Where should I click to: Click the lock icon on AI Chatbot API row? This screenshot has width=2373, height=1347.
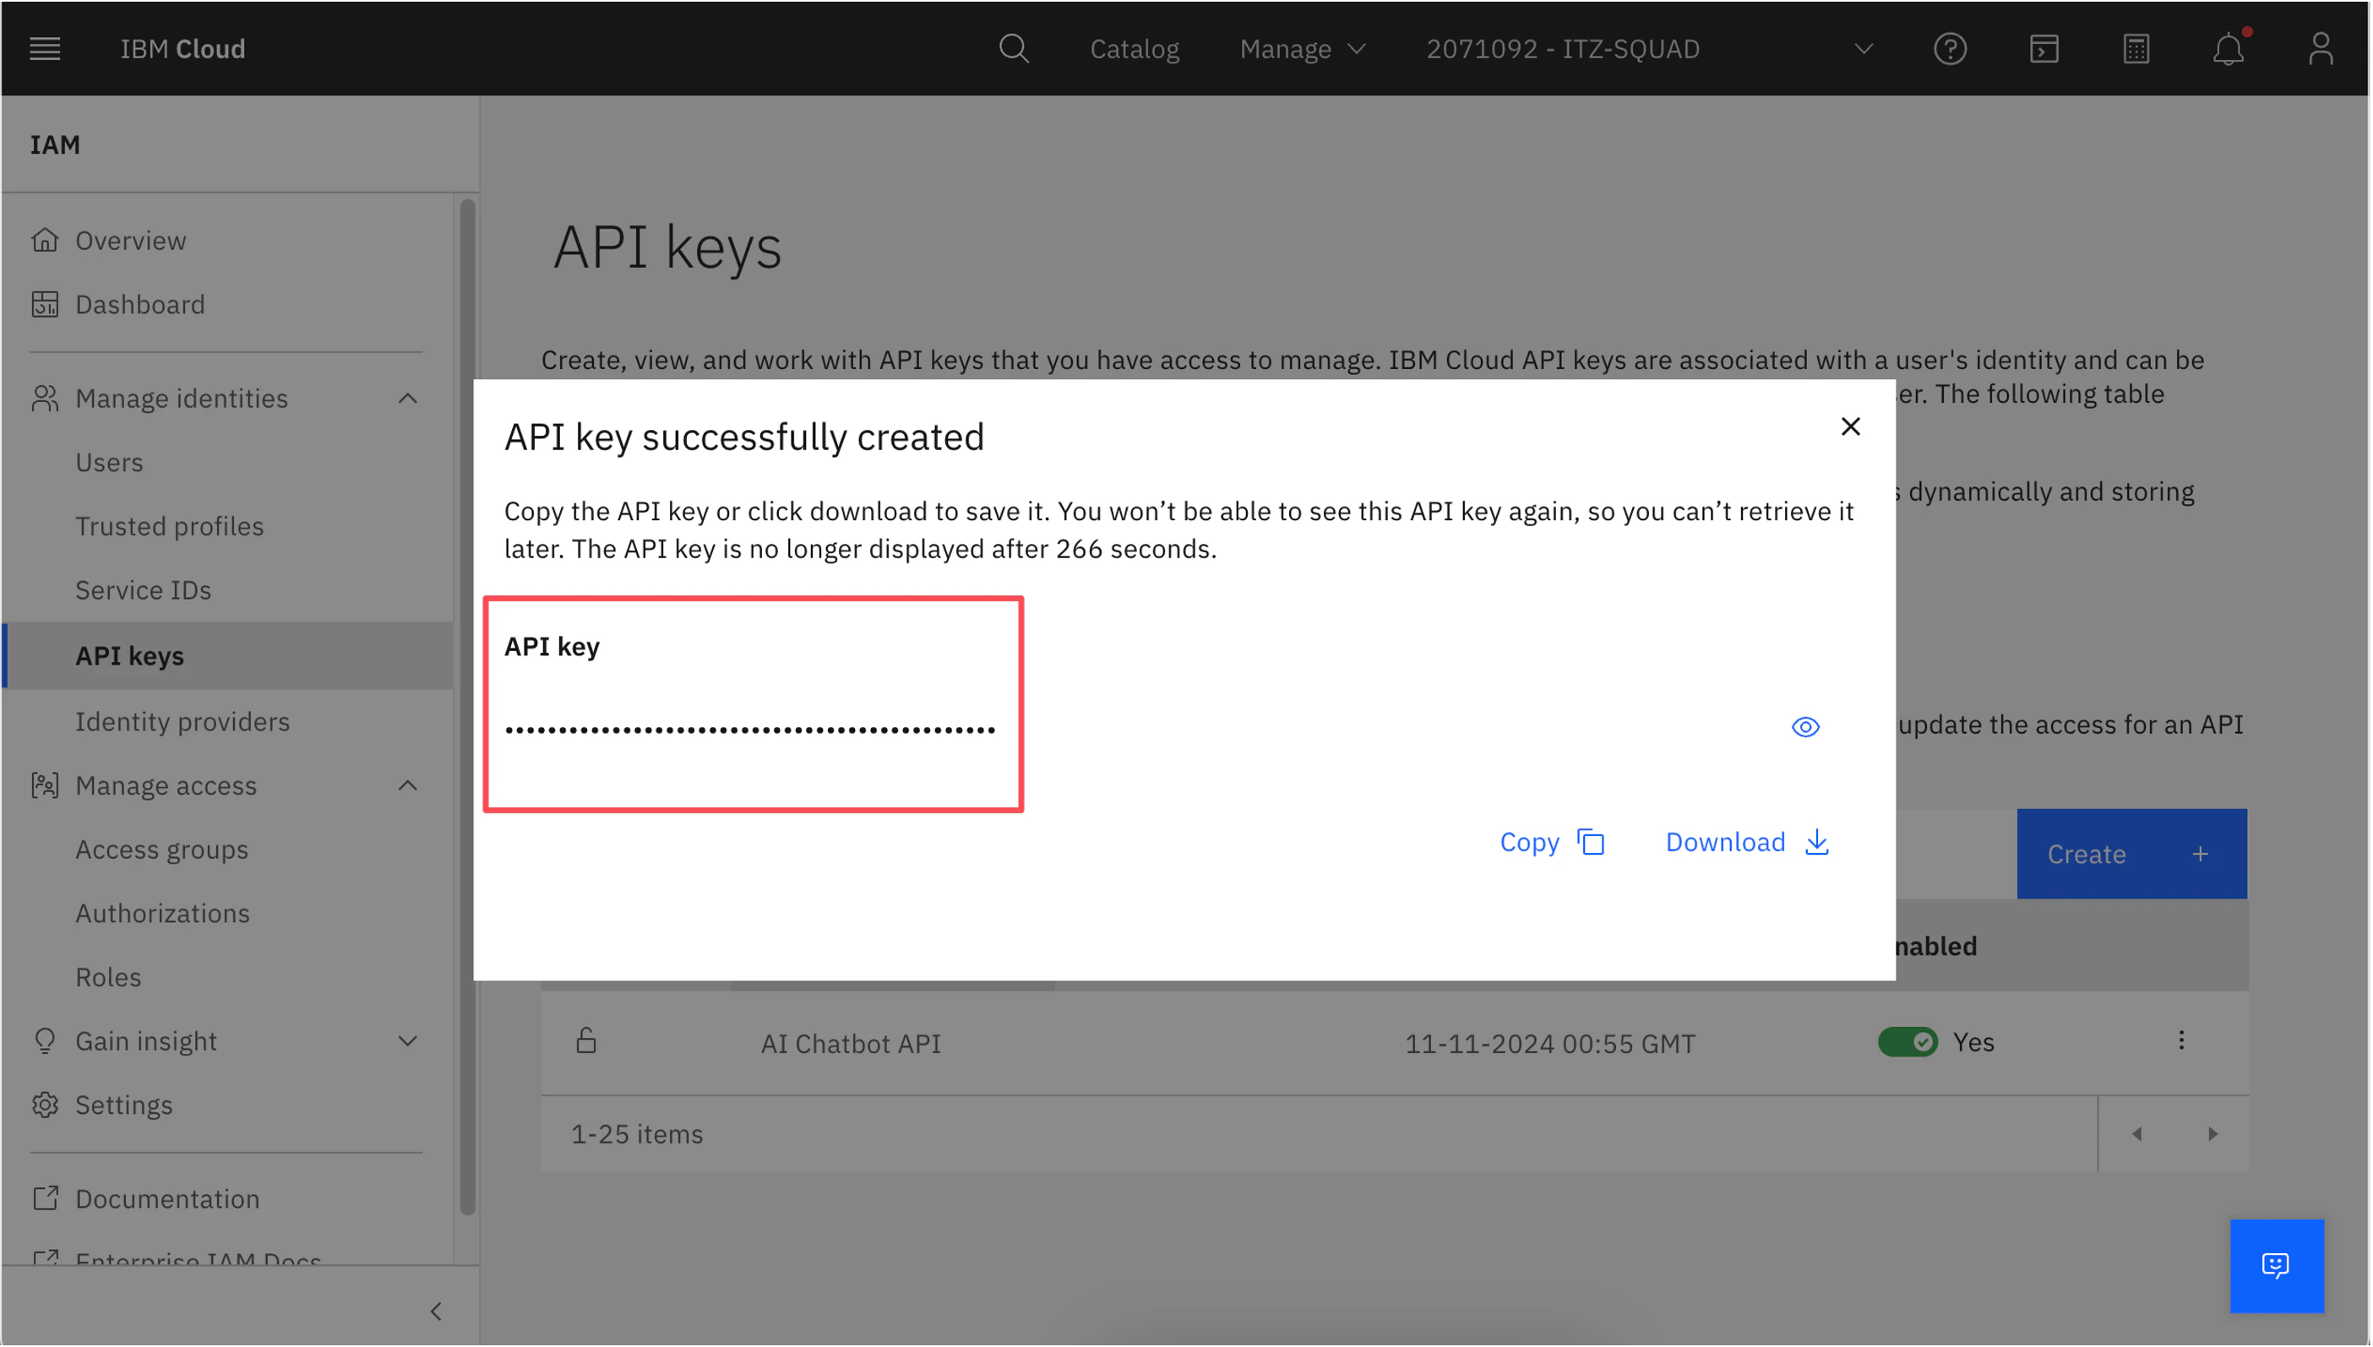pos(585,1040)
